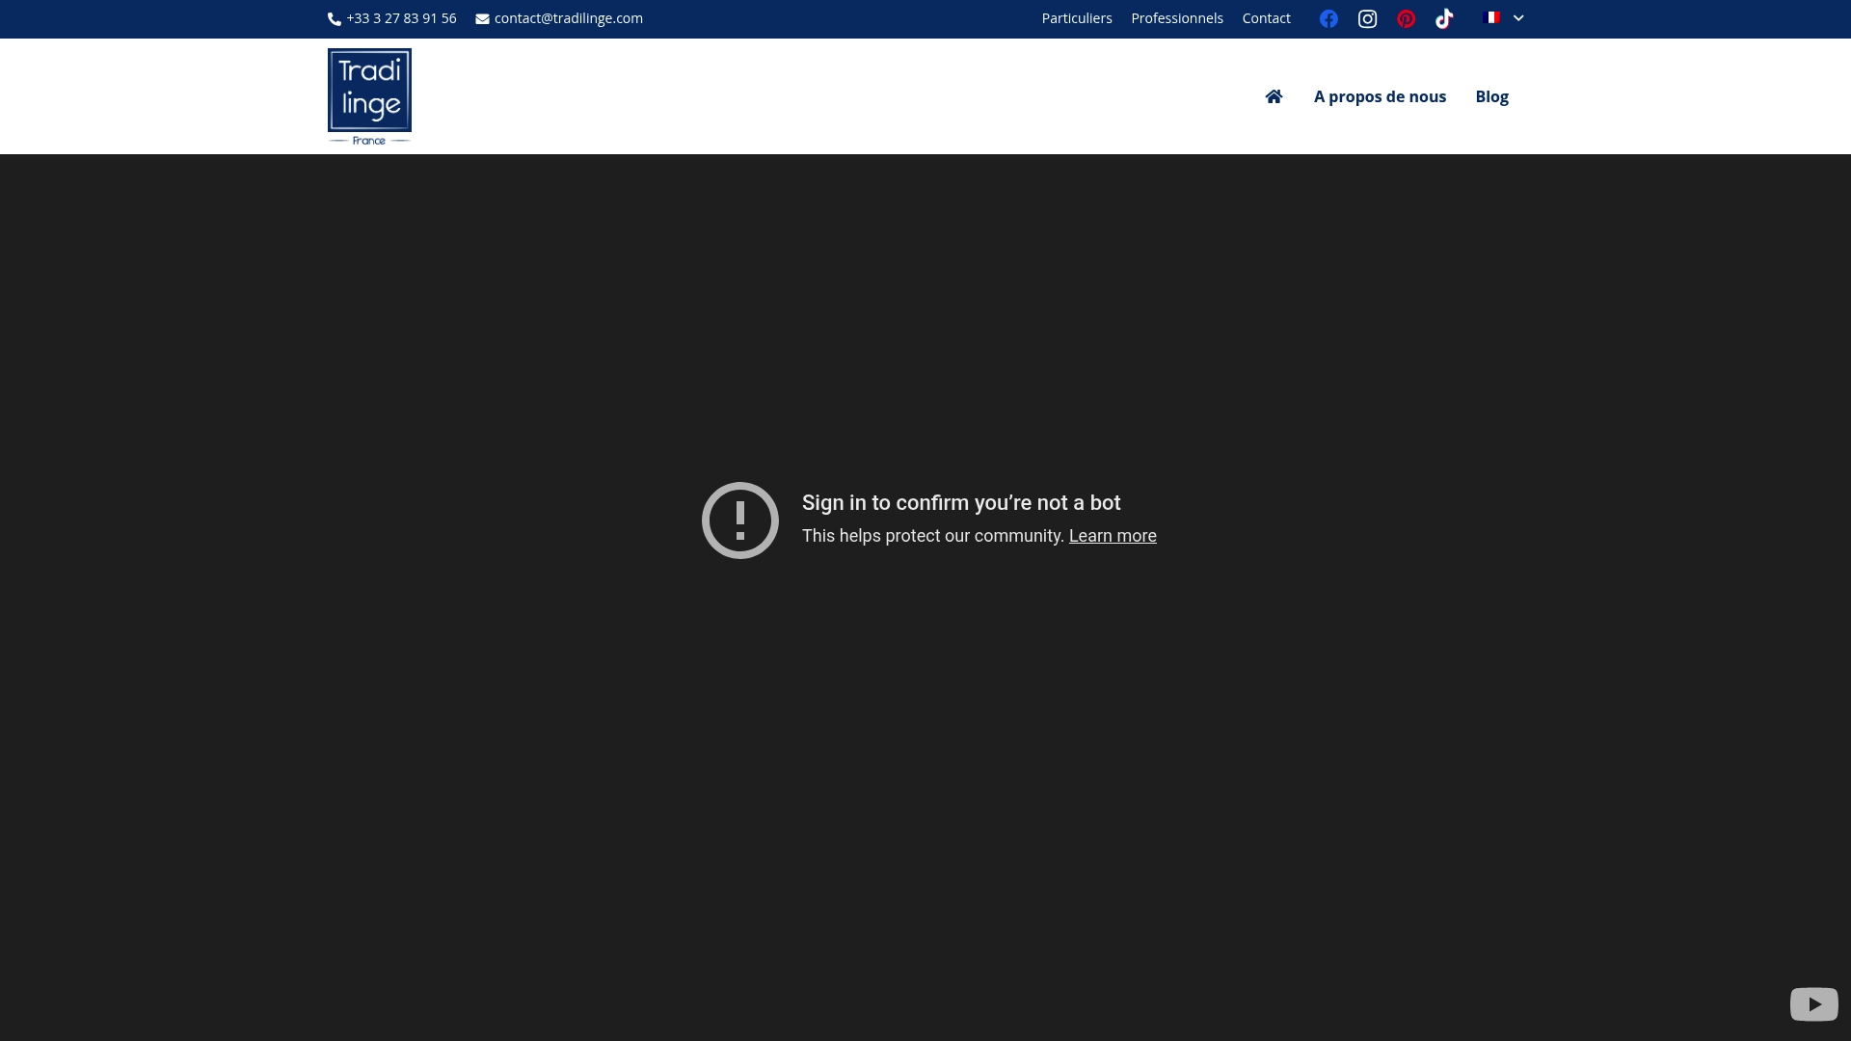Click the envelope icon beside contact@tradilinge.com
Screen dimensions: 1851x1041
point(482,18)
